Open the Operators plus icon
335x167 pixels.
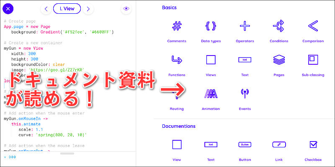[x=245, y=26]
